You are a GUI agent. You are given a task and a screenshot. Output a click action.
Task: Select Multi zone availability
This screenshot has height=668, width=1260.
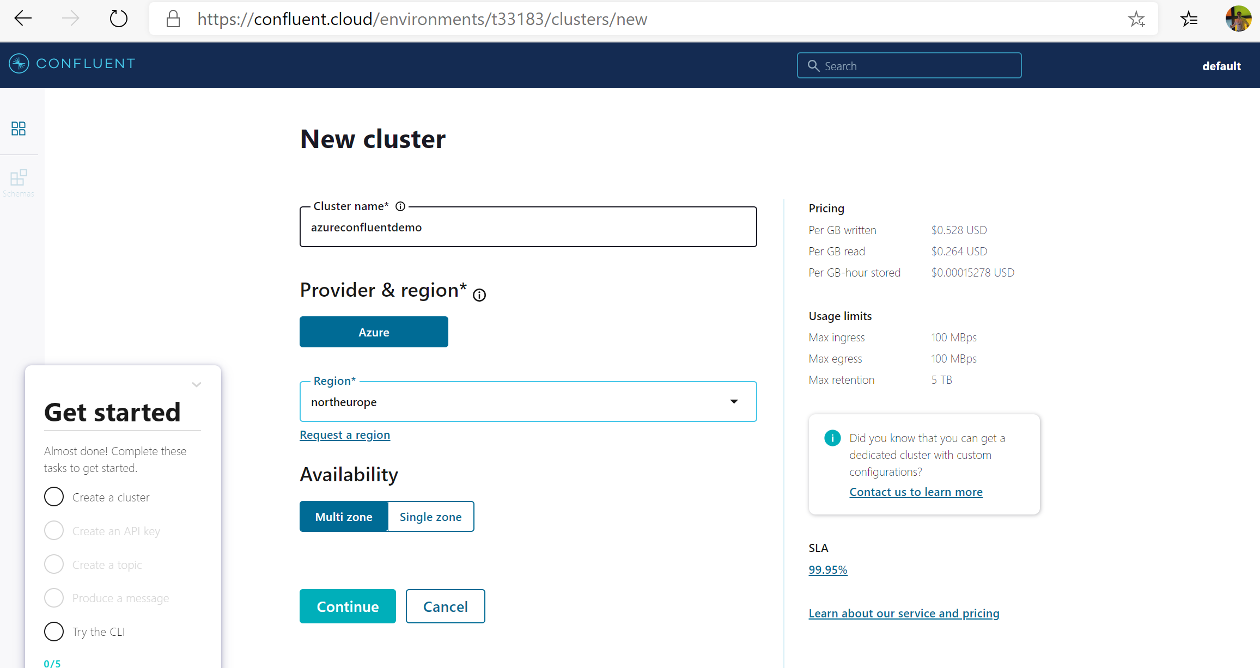point(344,517)
